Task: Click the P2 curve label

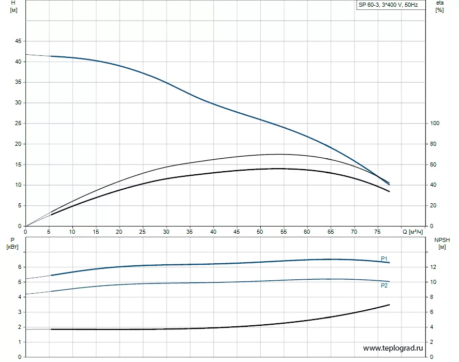Action: coord(384,285)
